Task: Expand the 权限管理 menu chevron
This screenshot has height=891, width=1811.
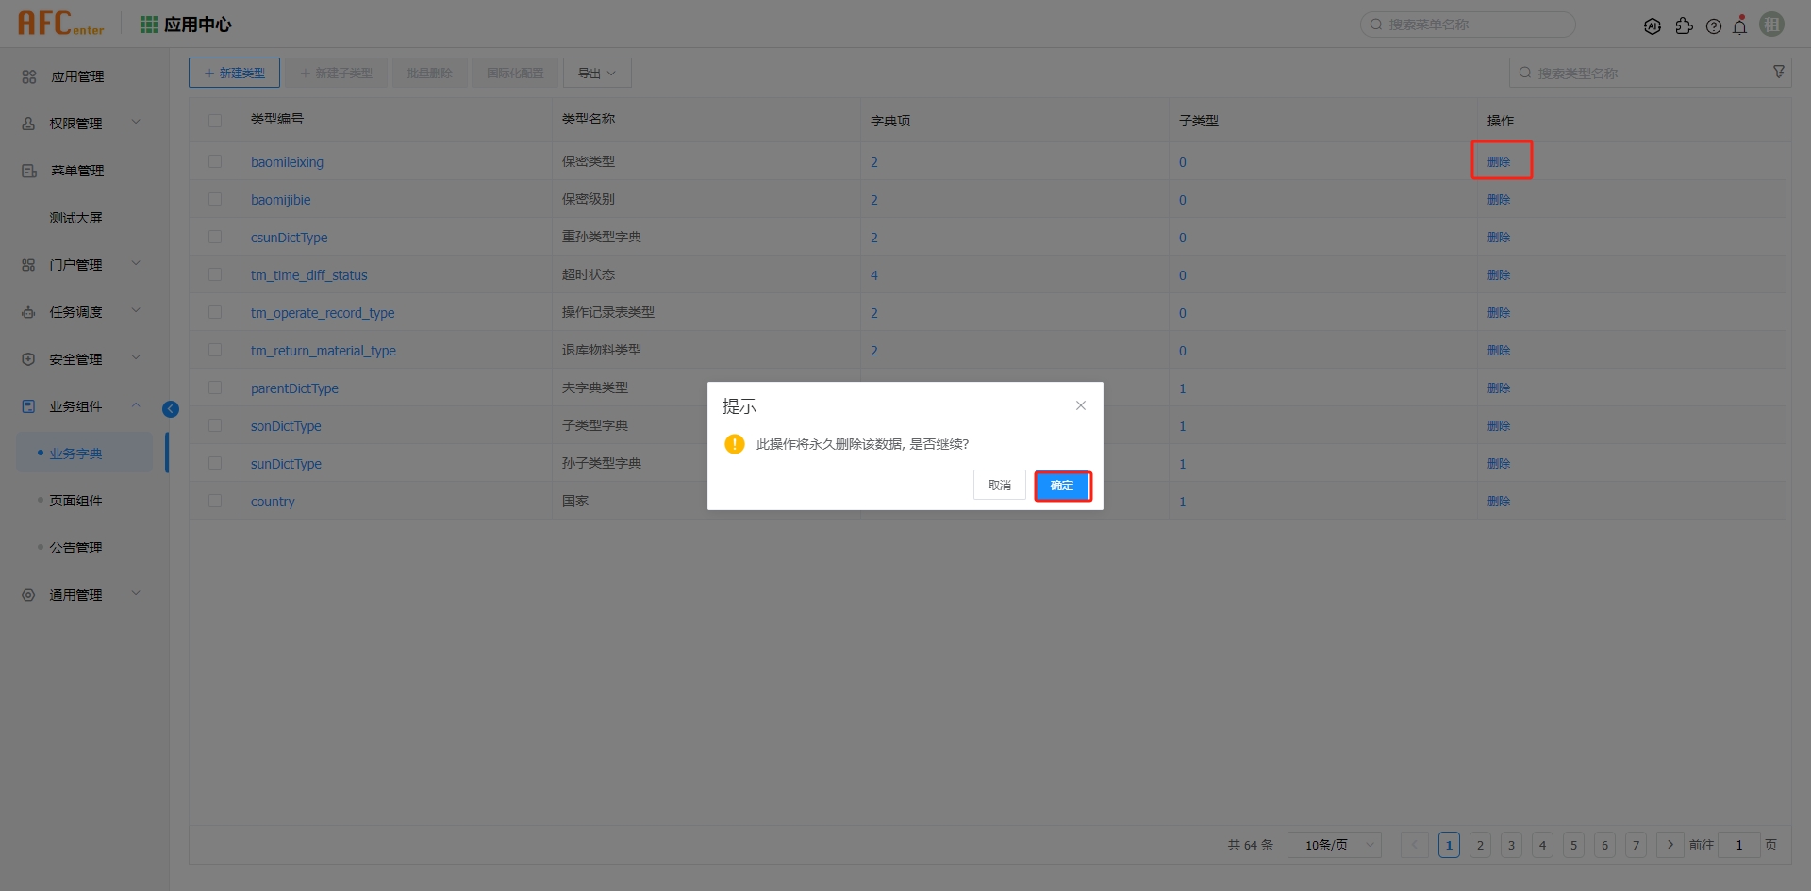Action: pyautogui.click(x=136, y=122)
